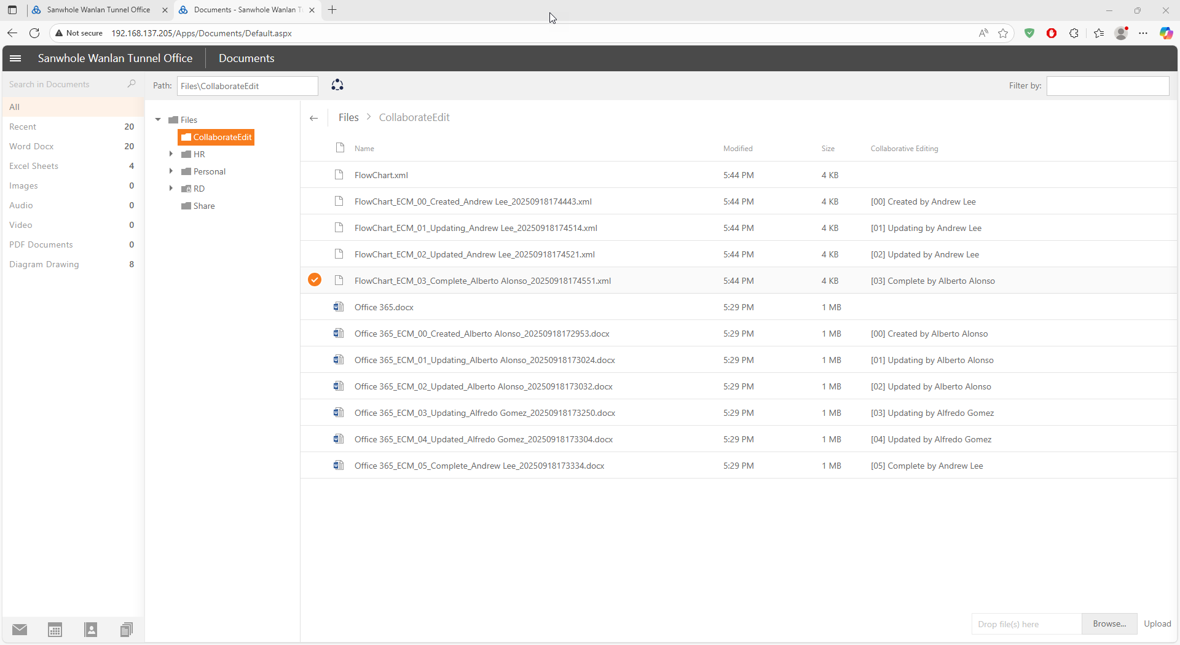The height and width of the screenshot is (645, 1180).
Task: Click the Mail icon in bottom bar
Action: (20, 630)
